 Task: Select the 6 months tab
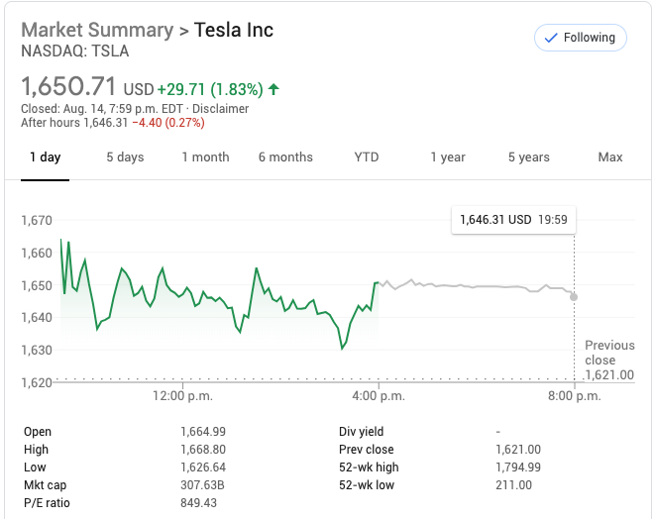coord(285,156)
